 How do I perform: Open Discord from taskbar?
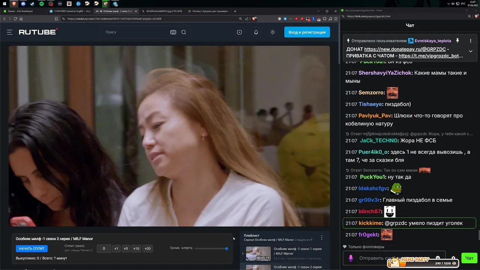coord(23,3)
